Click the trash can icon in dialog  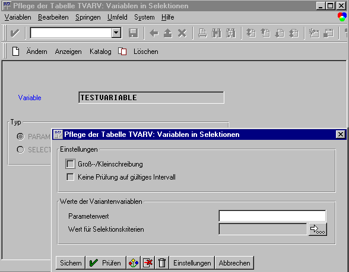(x=162, y=263)
